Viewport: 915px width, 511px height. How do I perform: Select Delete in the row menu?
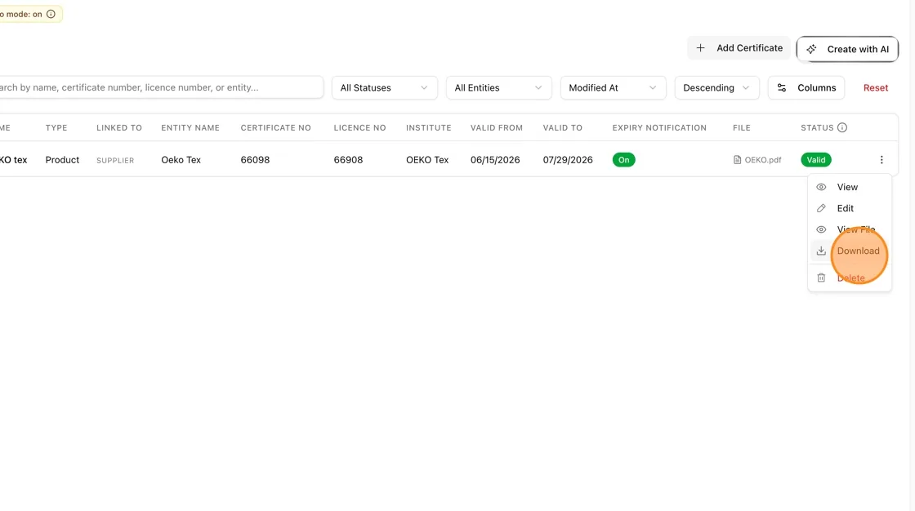(x=850, y=278)
